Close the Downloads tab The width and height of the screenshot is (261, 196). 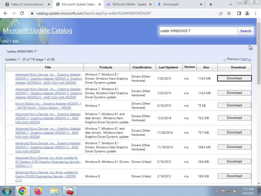(201, 5)
